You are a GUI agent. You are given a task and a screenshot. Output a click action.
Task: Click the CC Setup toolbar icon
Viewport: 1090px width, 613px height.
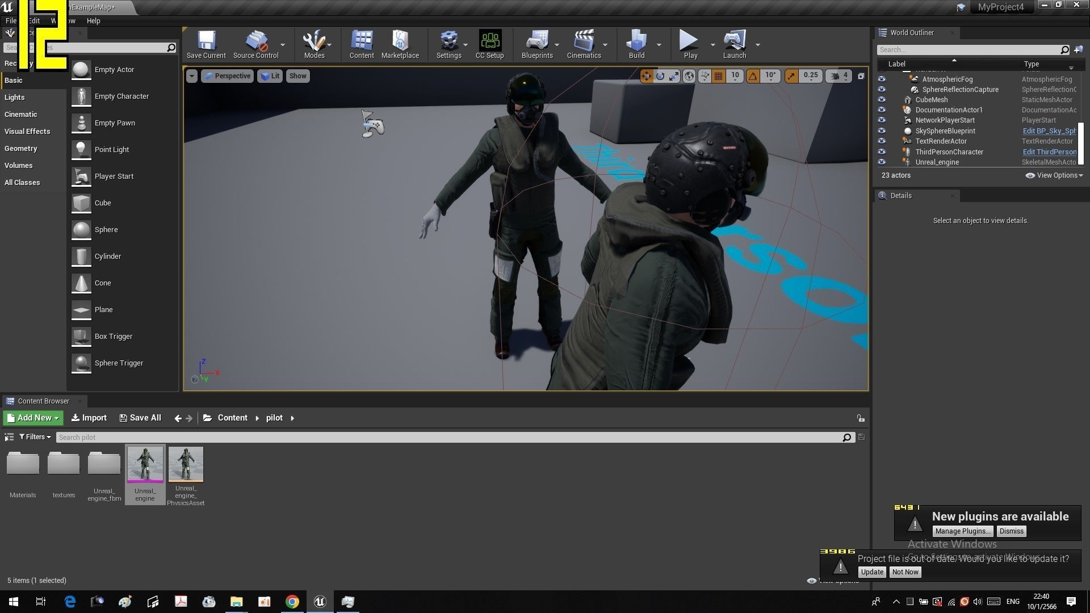click(x=489, y=44)
